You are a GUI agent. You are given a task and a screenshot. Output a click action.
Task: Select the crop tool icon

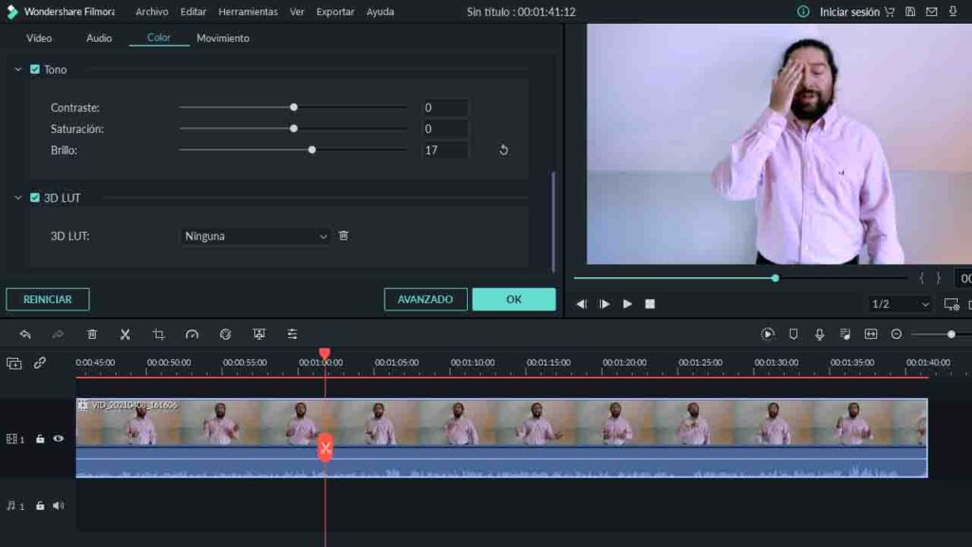coord(159,334)
